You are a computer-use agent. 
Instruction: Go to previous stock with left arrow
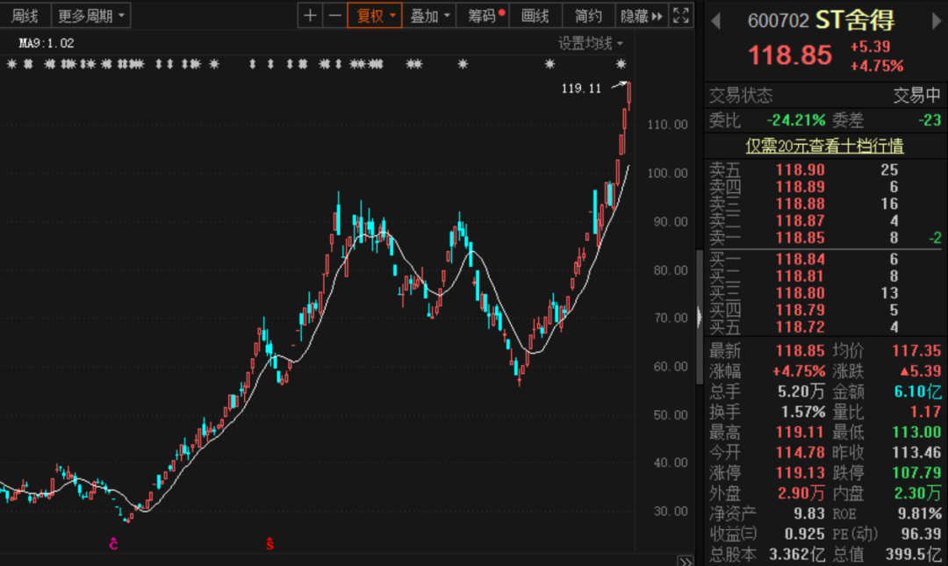coord(715,21)
